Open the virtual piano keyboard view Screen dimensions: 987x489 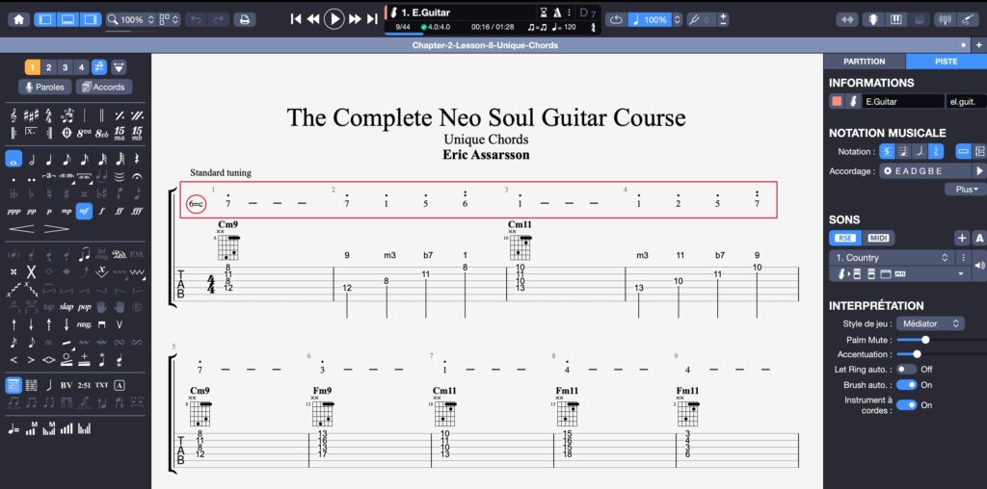pyautogui.click(x=895, y=19)
